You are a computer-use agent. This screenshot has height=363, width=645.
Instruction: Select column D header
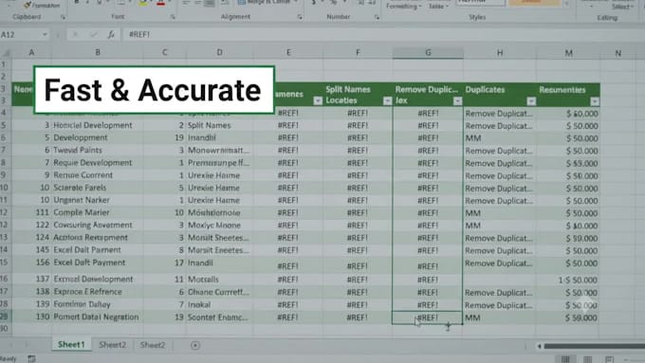pos(220,53)
